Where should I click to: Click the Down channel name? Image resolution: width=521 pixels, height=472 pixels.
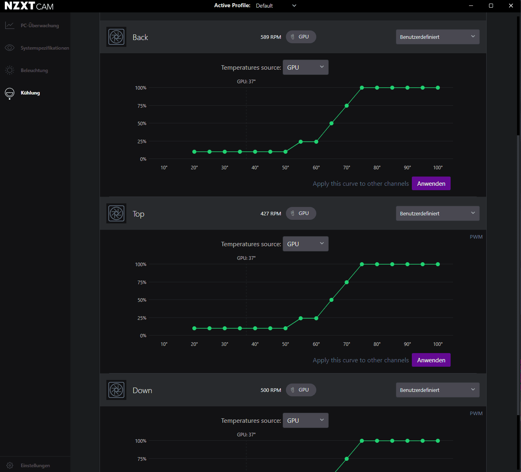(x=142, y=390)
